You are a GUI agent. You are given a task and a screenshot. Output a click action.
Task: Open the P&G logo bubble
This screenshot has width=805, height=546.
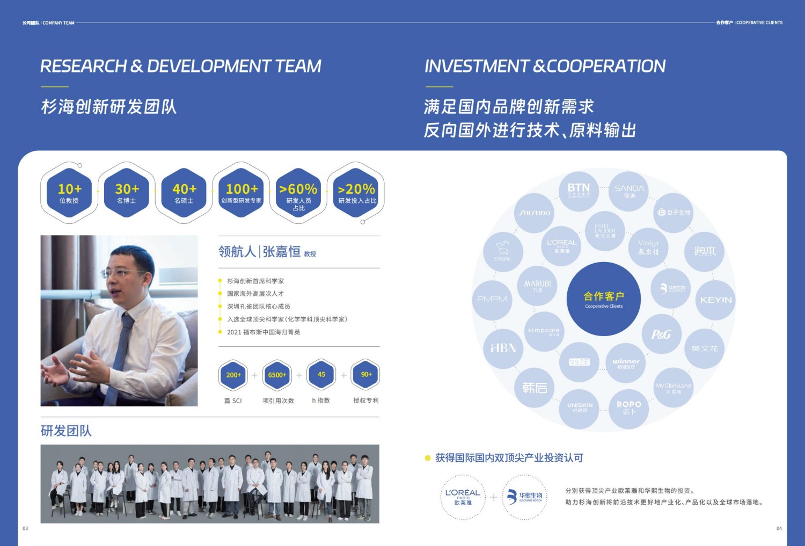tap(661, 334)
